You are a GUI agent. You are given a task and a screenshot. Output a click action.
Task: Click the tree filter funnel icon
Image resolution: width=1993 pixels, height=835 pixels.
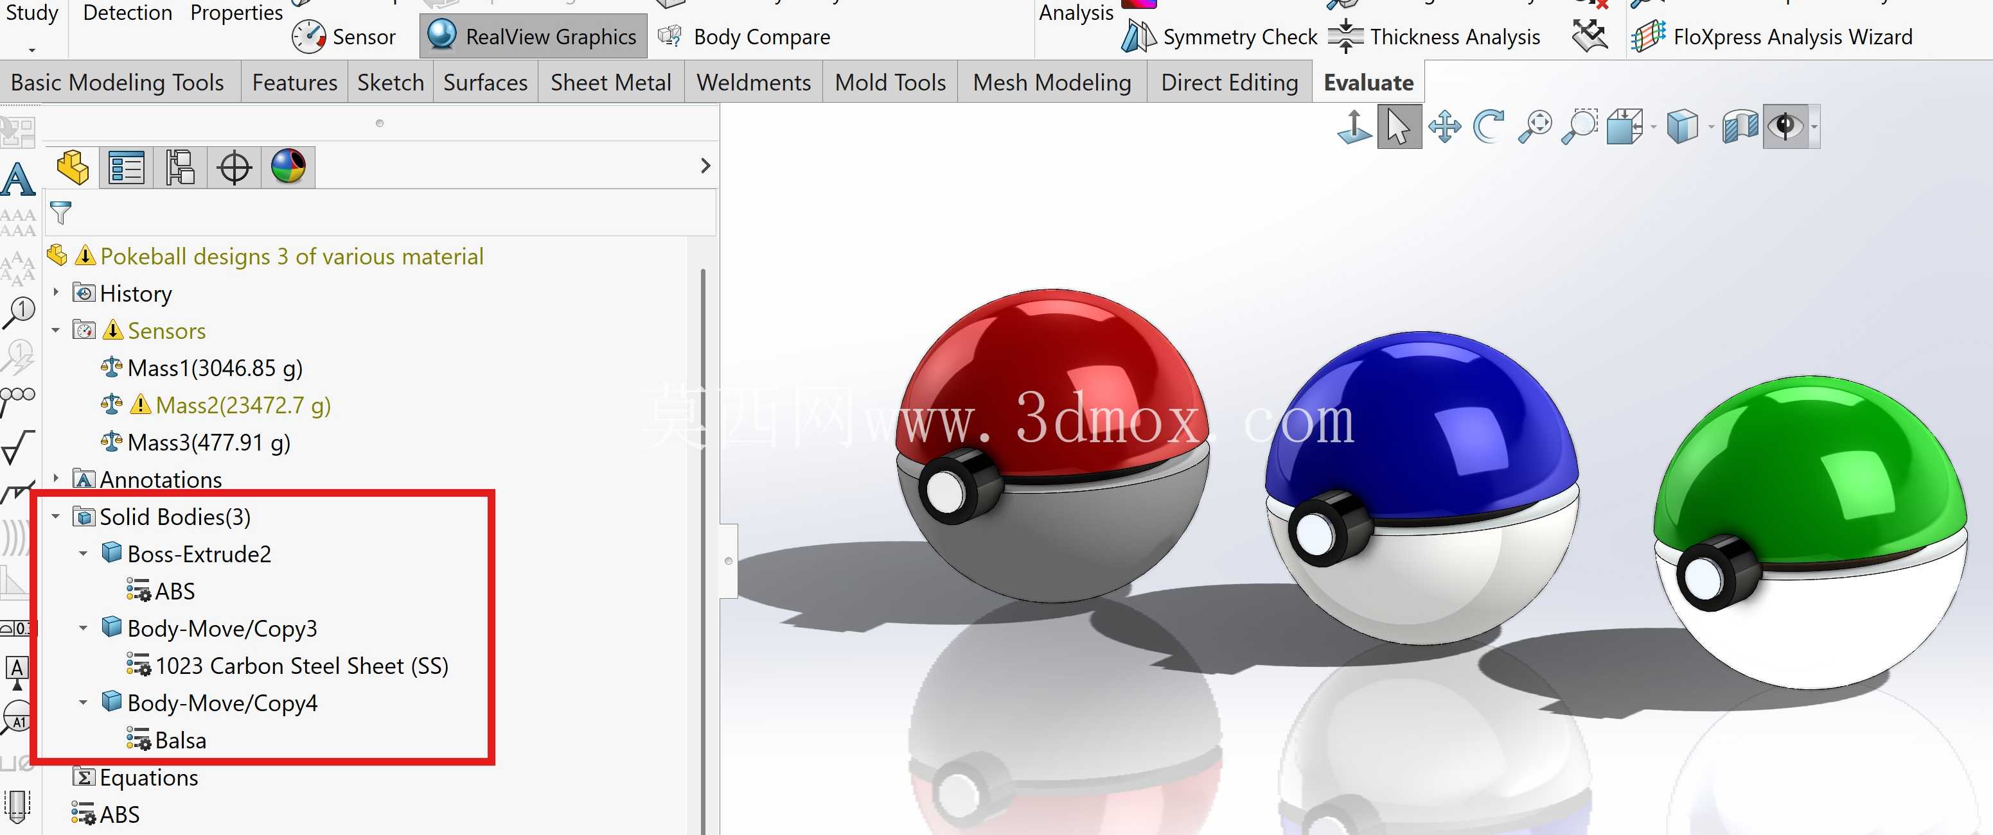(60, 212)
